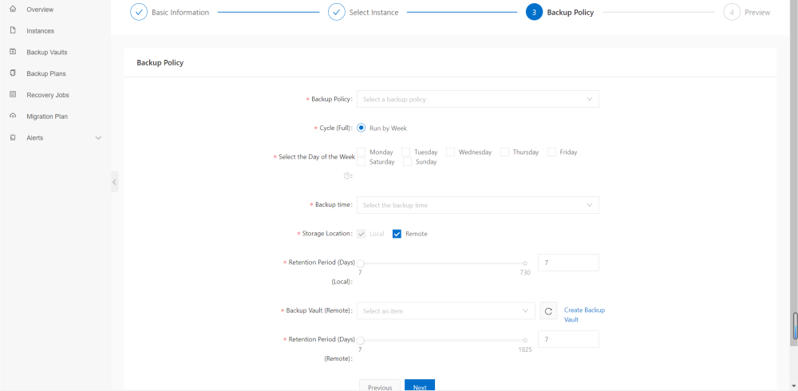
Task: Click the Select Instance step label
Action: (373, 13)
